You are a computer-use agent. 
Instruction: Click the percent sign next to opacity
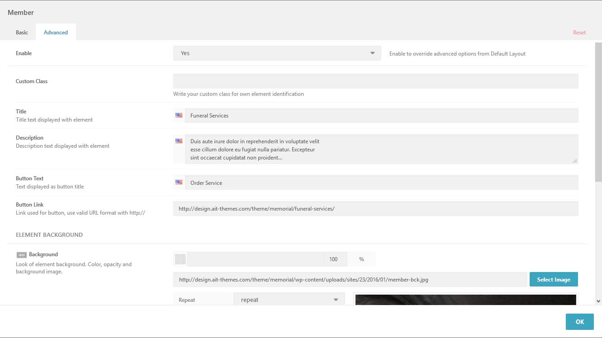(361, 259)
